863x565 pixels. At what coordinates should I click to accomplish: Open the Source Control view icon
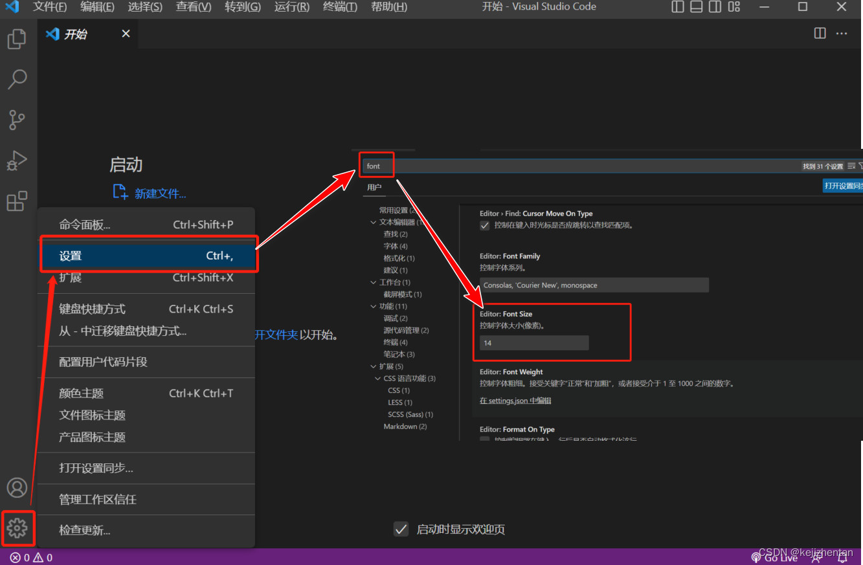[17, 120]
